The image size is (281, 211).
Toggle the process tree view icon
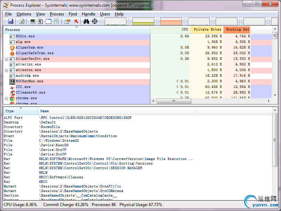click(40, 21)
